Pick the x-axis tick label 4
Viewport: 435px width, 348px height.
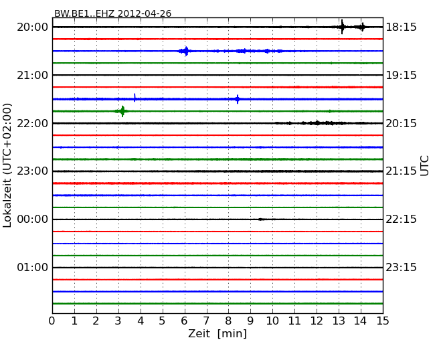(x=141, y=321)
